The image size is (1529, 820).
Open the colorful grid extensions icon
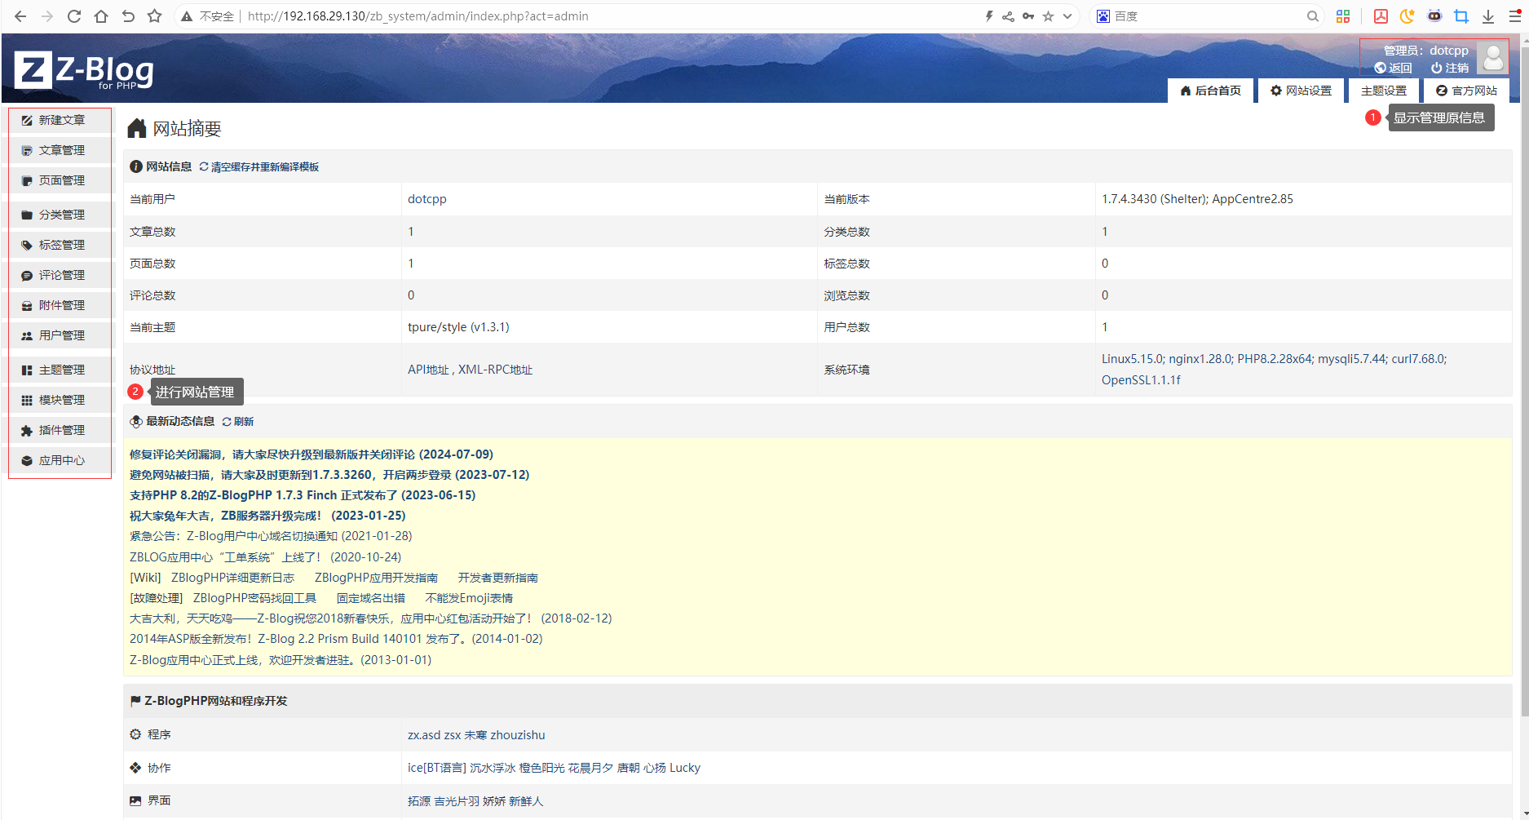tap(1343, 16)
